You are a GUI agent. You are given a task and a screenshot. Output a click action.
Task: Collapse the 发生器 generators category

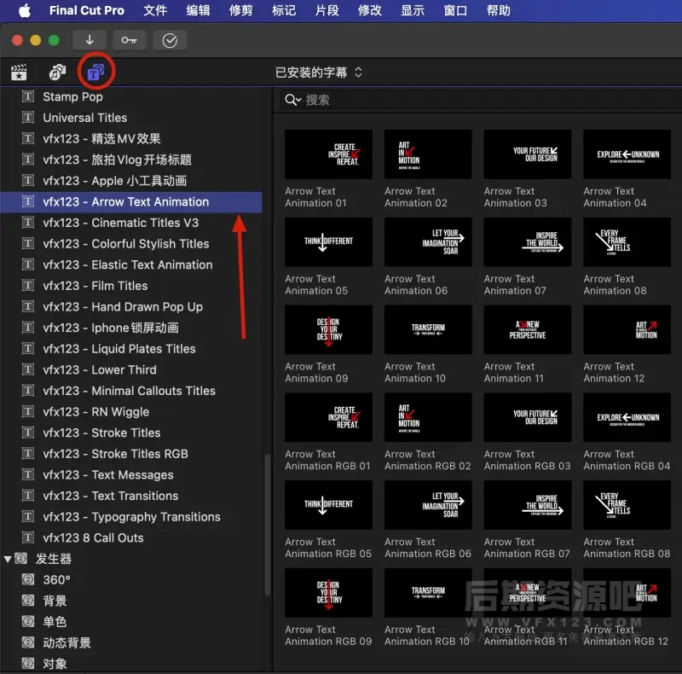(9, 559)
